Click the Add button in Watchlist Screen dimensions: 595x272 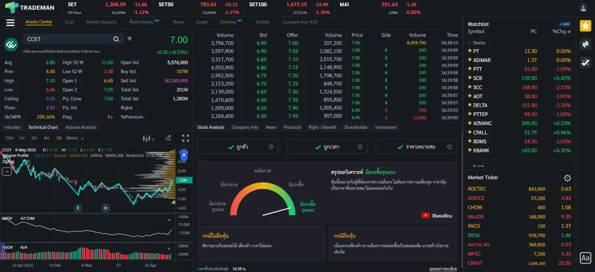(564, 24)
